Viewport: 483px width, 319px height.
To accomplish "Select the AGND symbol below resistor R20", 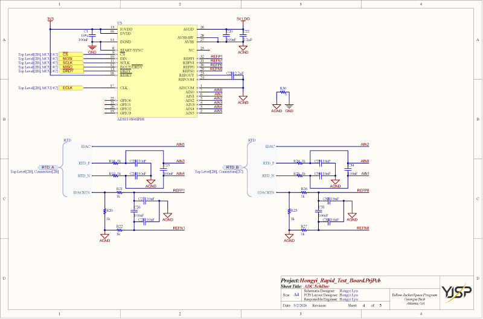I will (104, 238).
